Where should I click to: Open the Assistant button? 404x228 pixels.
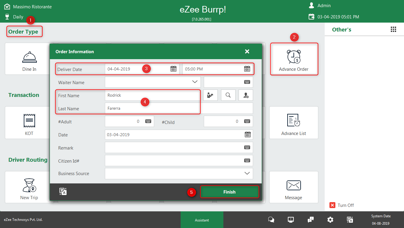click(202, 220)
